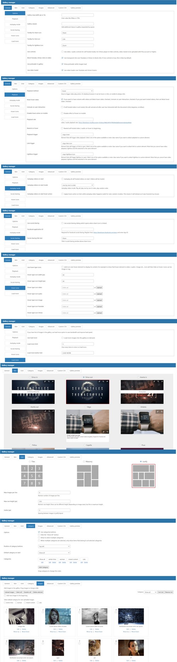Screen dimensions: 177x662
Task: Click zoom icon on Sirius in skin thumbnail
Action: 49,381
